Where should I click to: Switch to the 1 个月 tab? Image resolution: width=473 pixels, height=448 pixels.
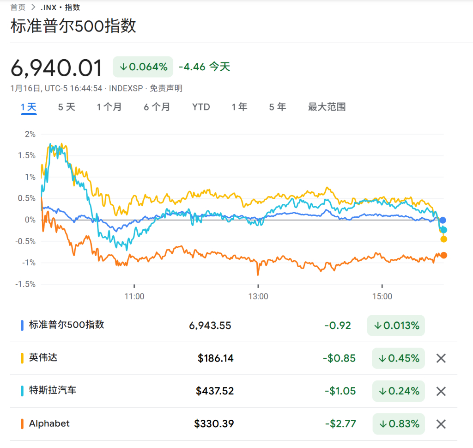pos(109,106)
